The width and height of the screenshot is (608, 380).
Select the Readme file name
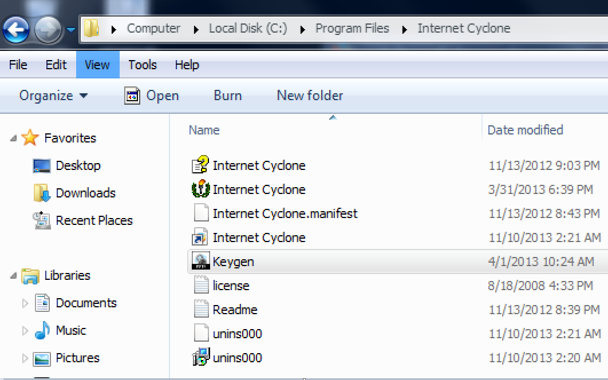click(235, 310)
